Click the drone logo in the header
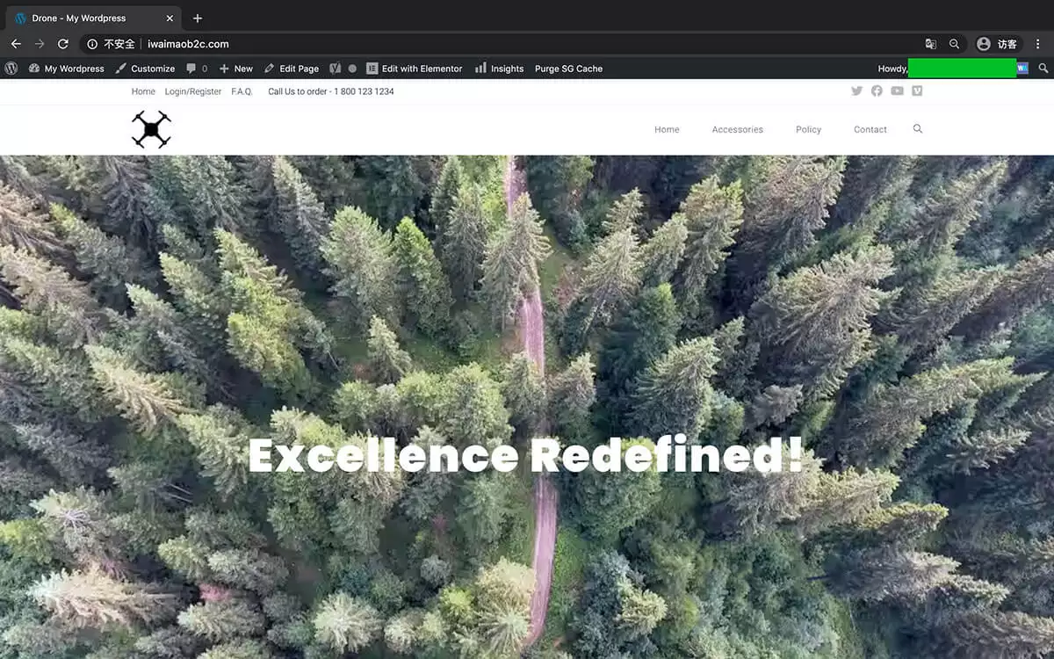 pos(151,128)
